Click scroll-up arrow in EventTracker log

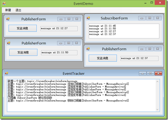pyautogui.click(x=157, y=82)
